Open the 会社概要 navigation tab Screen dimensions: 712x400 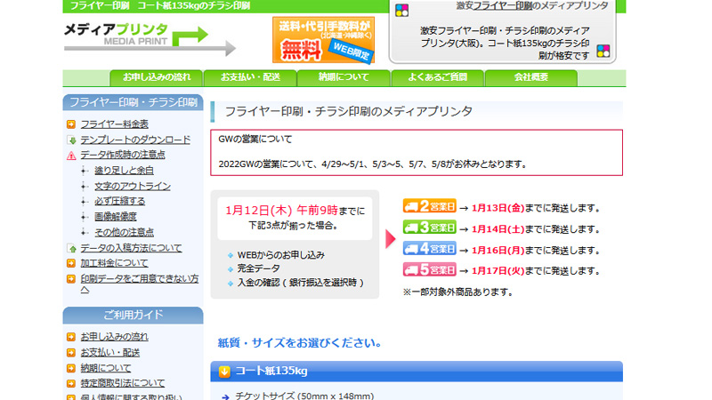531,77
